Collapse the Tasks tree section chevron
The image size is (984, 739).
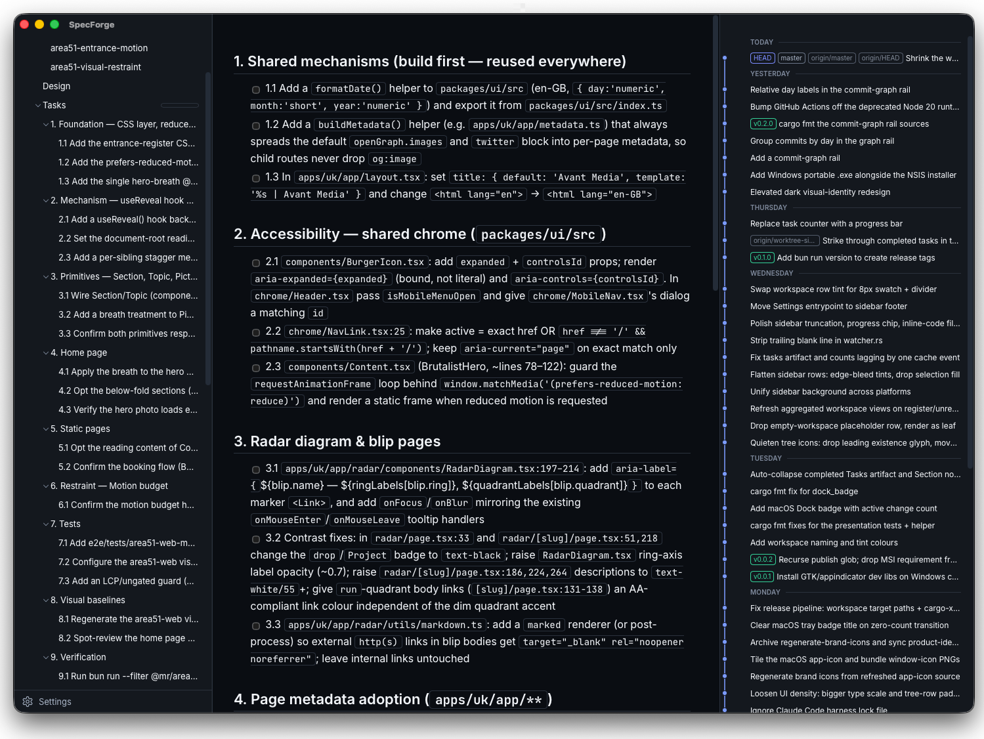tap(38, 105)
